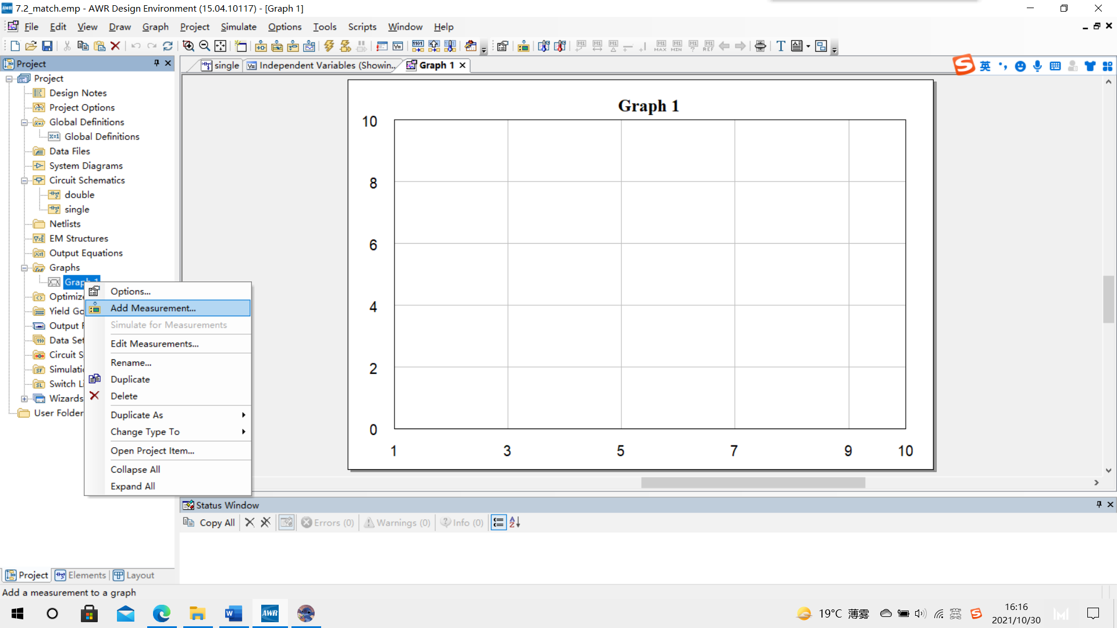Viewport: 1117px width, 628px height.
Task: Click the Open project folder icon
Action: click(x=31, y=46)
